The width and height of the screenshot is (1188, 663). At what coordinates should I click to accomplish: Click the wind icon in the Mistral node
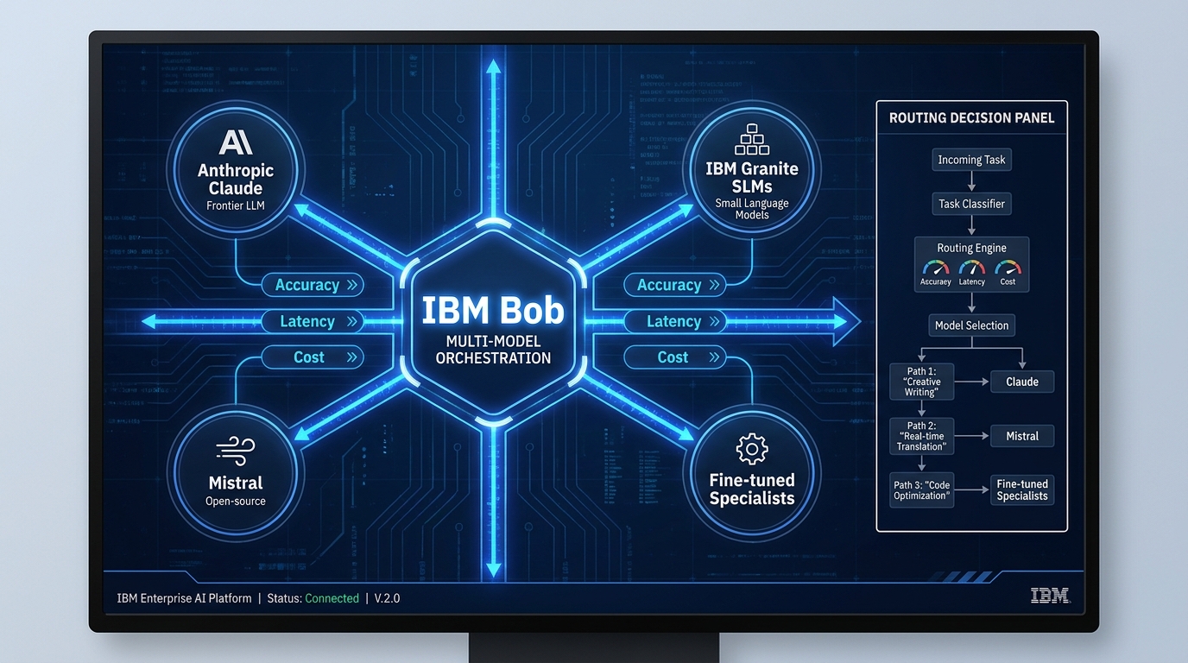pos(236,452)
